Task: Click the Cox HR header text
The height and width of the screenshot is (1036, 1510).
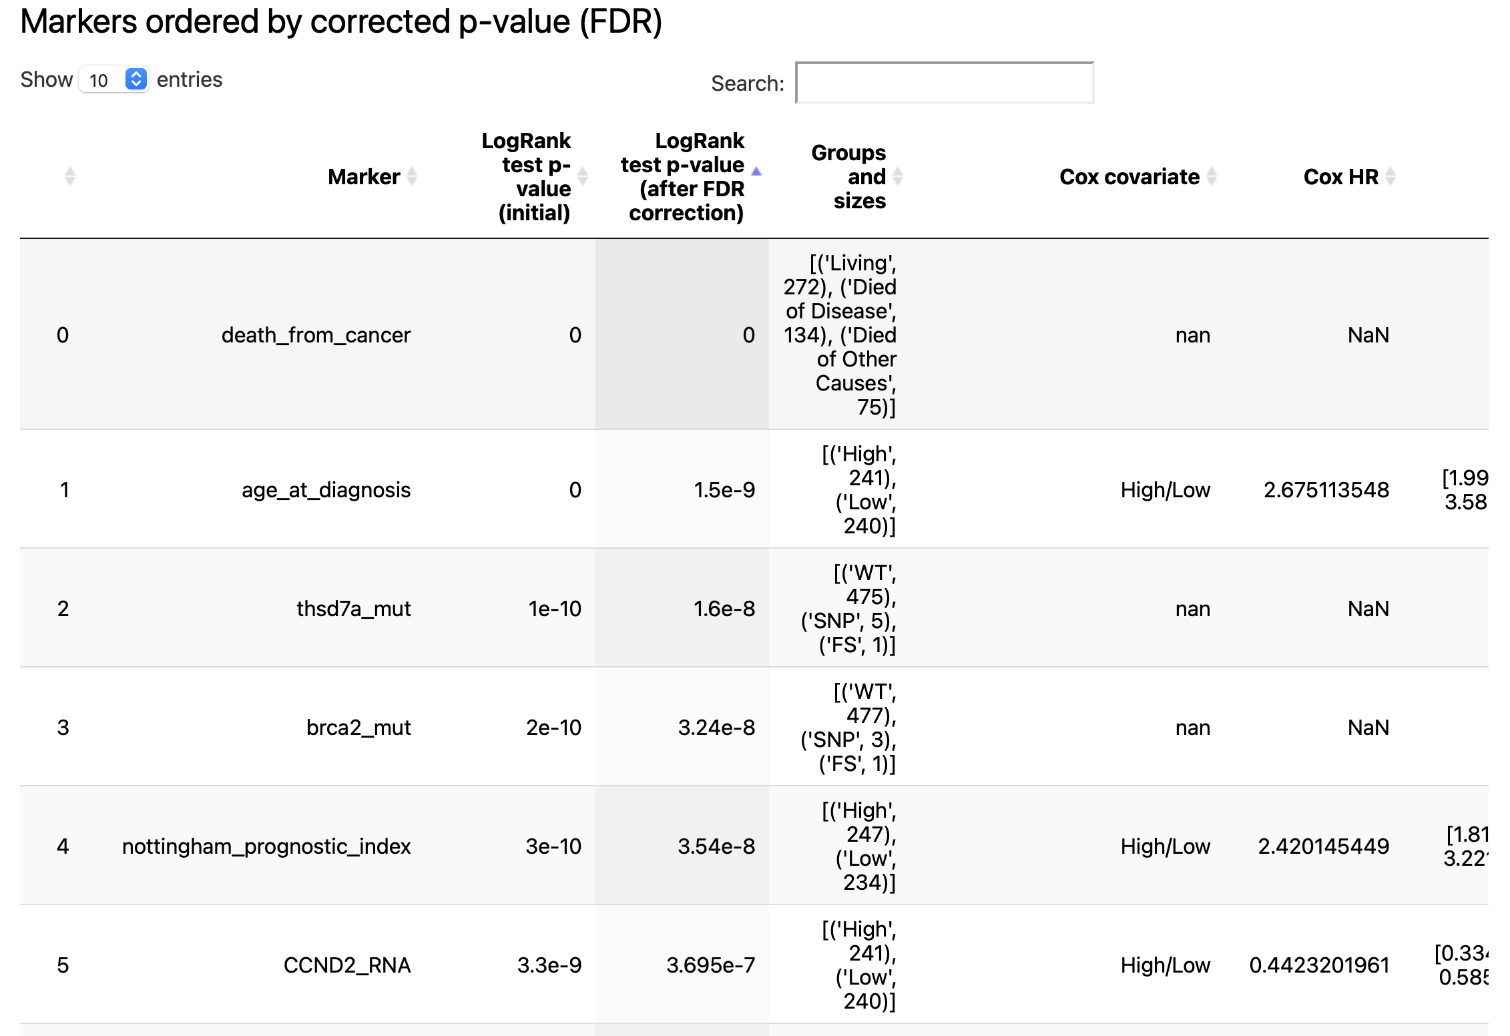Action: point(1340,177)
